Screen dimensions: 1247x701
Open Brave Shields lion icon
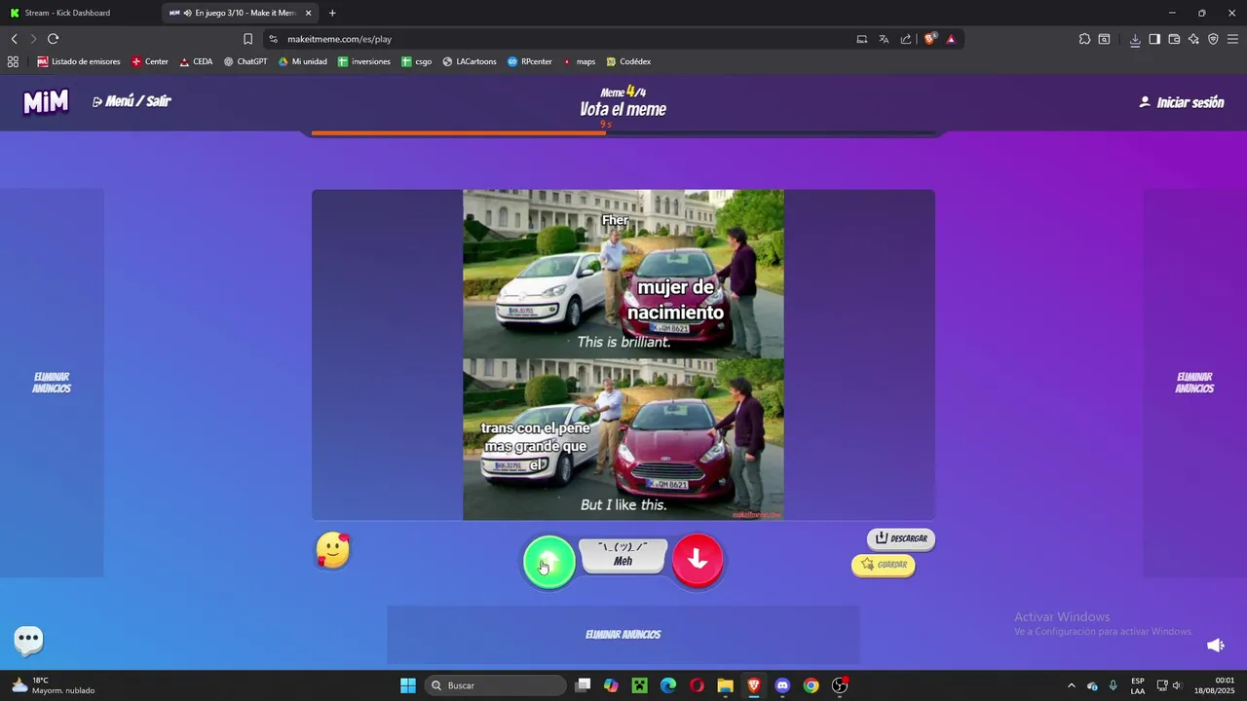pyautogui.click(x=929, y=39)
